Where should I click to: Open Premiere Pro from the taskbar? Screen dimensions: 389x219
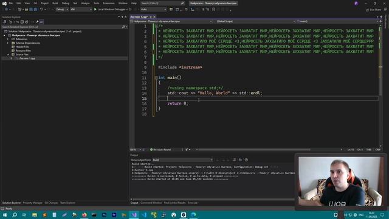(114, 215)
